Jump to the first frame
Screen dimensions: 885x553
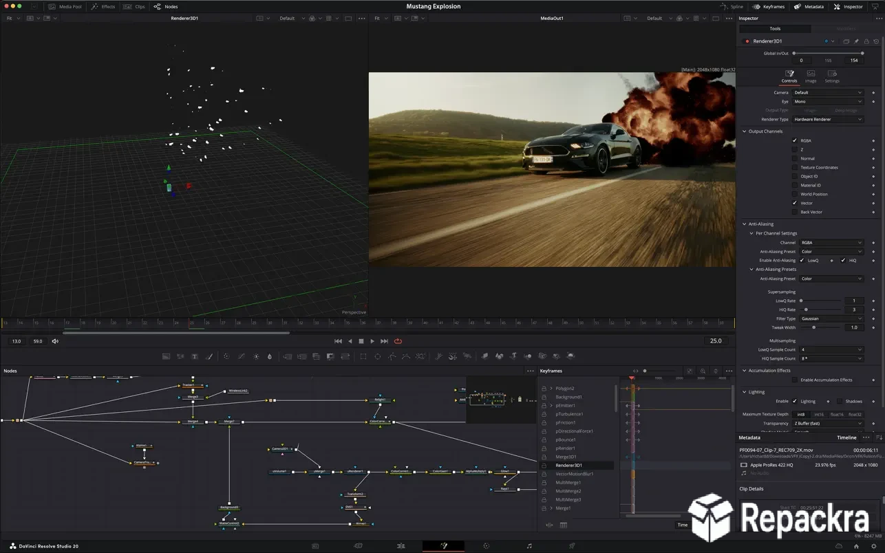click(x=338, y=341)
